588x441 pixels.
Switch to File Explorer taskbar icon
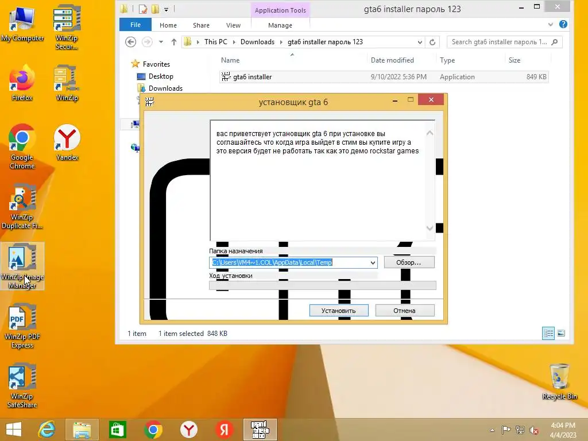pyautogui.click(x=82, y=430)
